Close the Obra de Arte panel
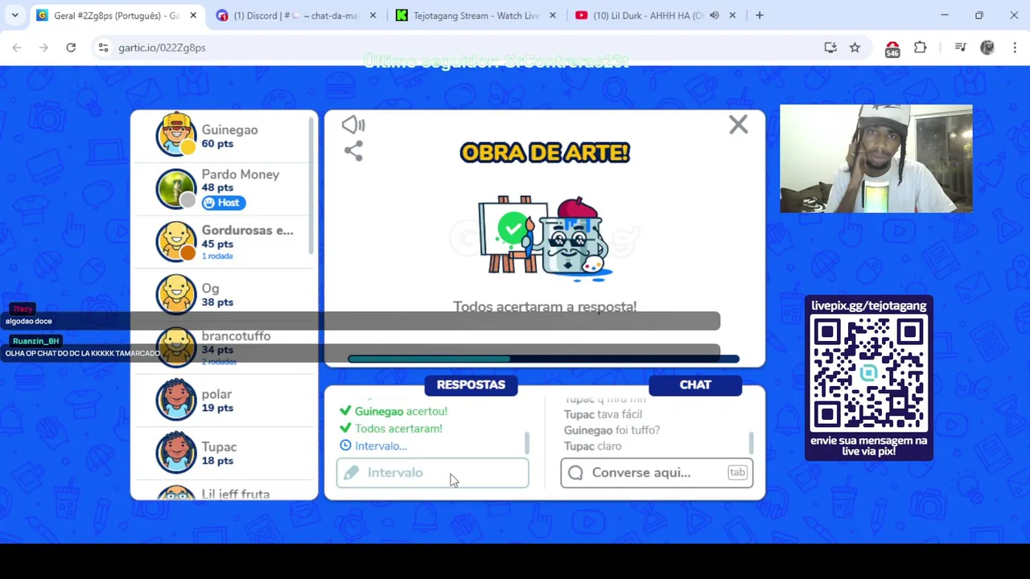The image size is (1030, 579). (x=738, y=125)
